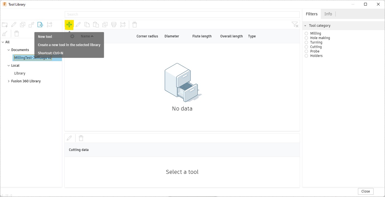Switch to the Info tab

[x=328, y=14]
